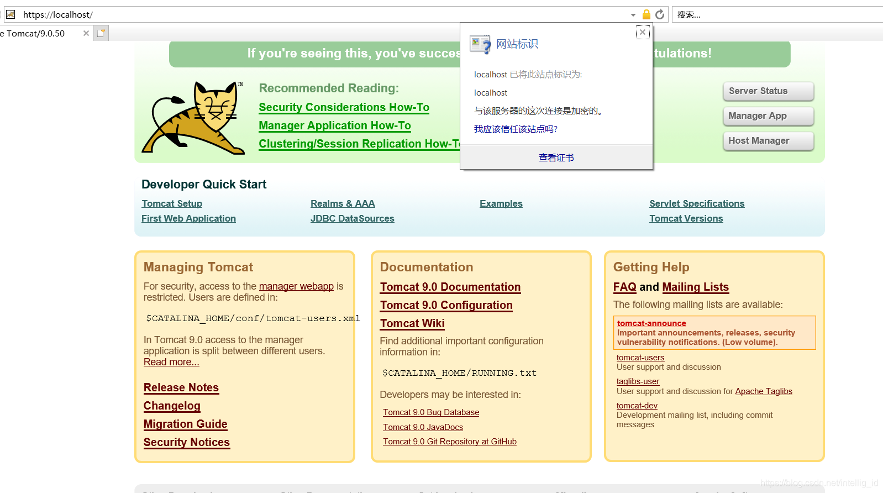Open Apache Taglibs link
Screen dimensions: 883x493
pos(764,391)
